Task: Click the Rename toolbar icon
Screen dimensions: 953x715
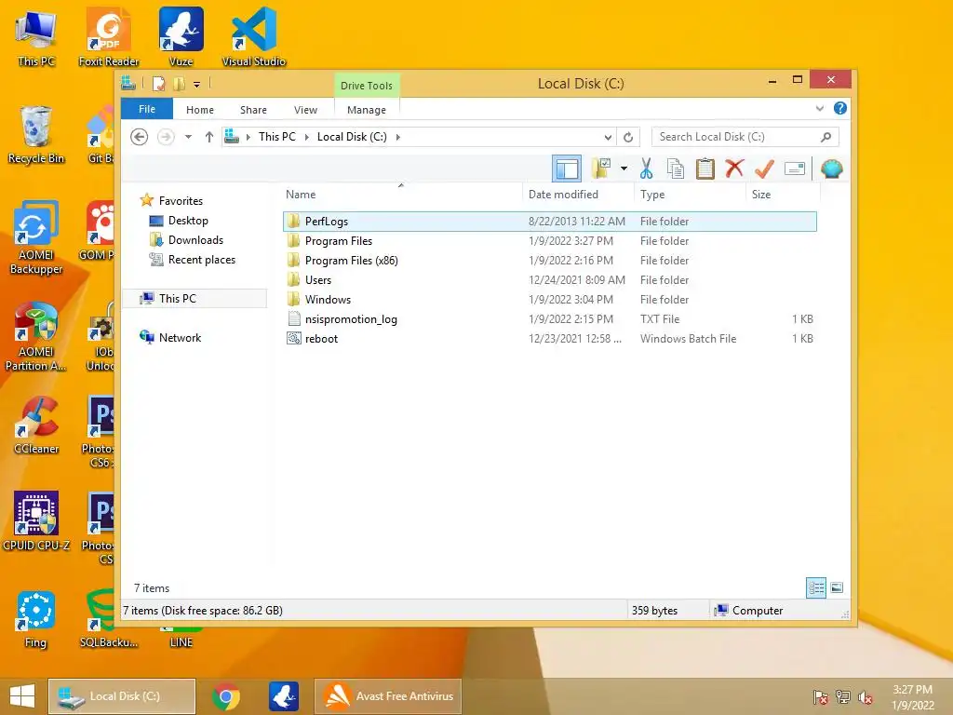Action: pyautogui.click(x=795, y=169)
